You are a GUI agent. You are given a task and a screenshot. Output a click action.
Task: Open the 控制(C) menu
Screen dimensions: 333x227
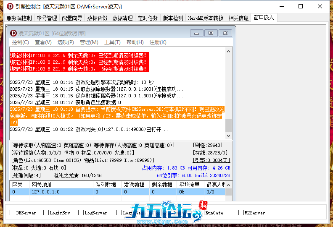tap(20, 42)
